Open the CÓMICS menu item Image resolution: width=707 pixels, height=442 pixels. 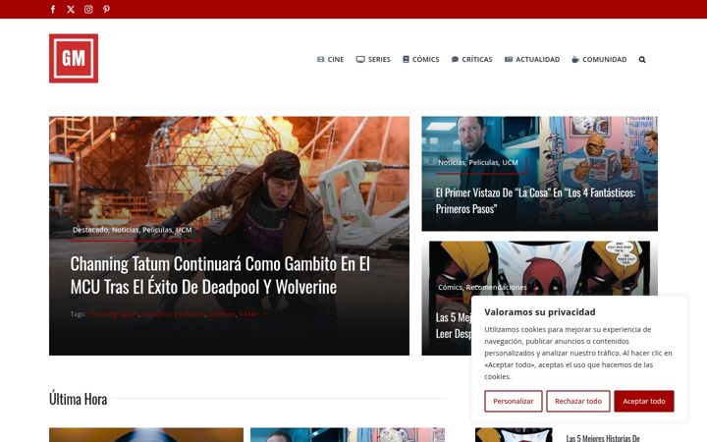click(x=420, y=60)
